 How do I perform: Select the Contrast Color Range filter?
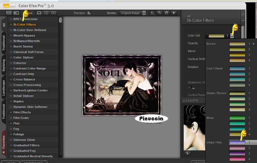click(x=29, y=69)
